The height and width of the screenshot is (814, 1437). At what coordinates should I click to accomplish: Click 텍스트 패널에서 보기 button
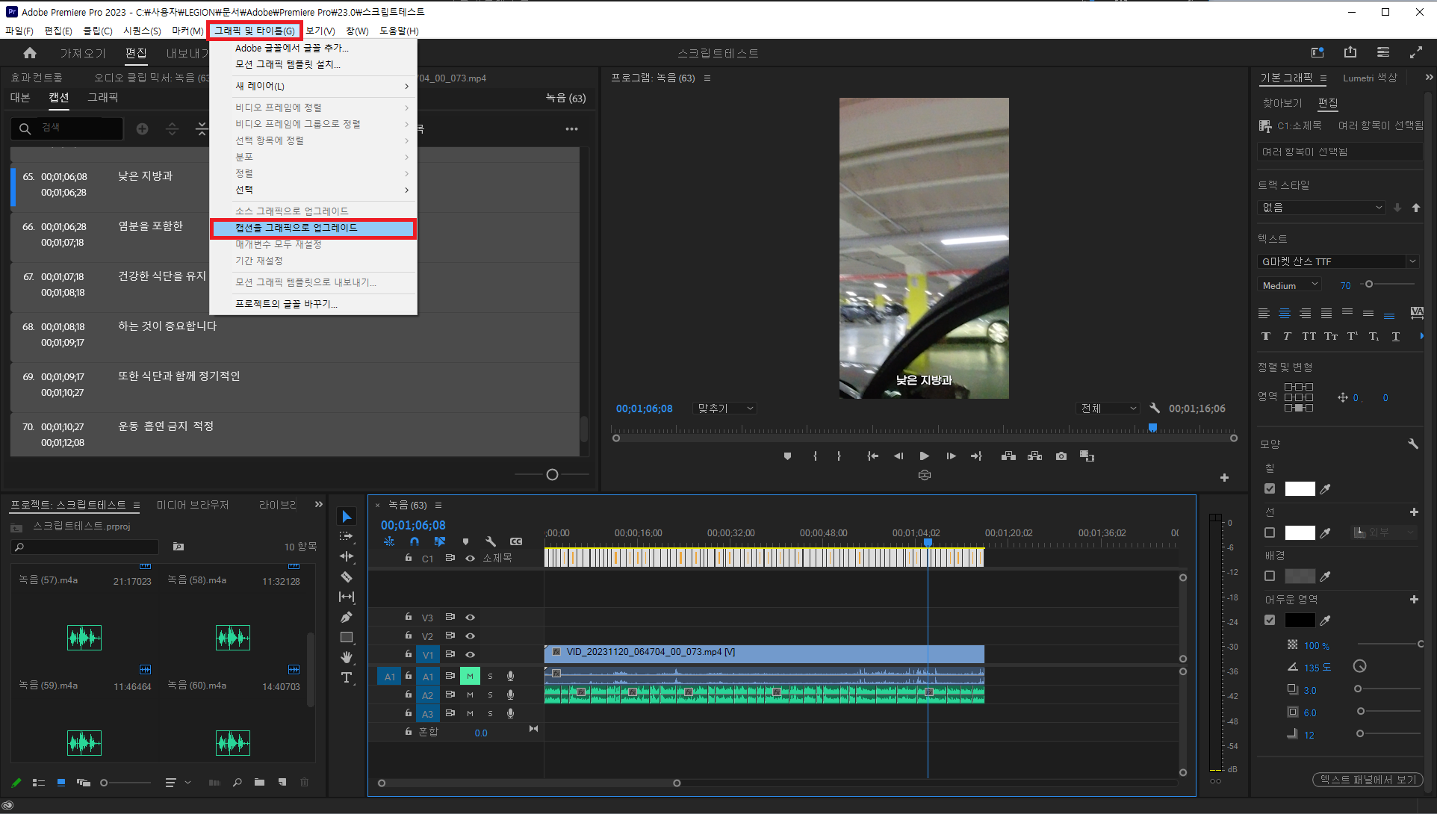click(1368, 780)
